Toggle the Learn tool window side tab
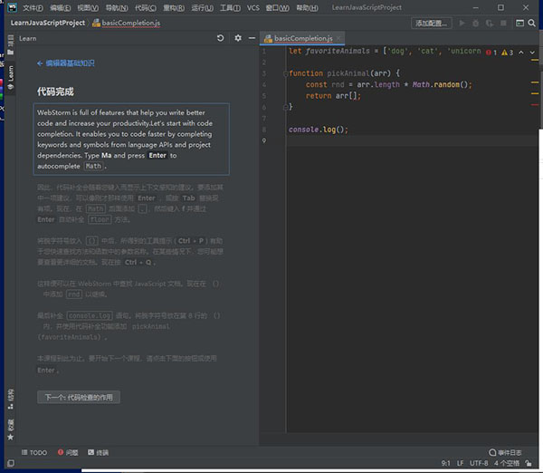 coord(11,74)
